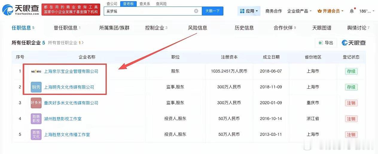Open the 任职信息 tab
This screenshot has height=154, width=378.
(23, 28)
